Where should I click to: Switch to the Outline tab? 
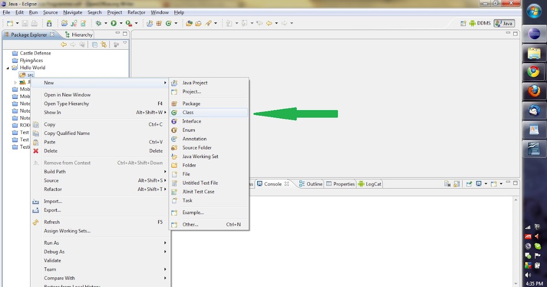pyautogui.click(x=314, y=184)
